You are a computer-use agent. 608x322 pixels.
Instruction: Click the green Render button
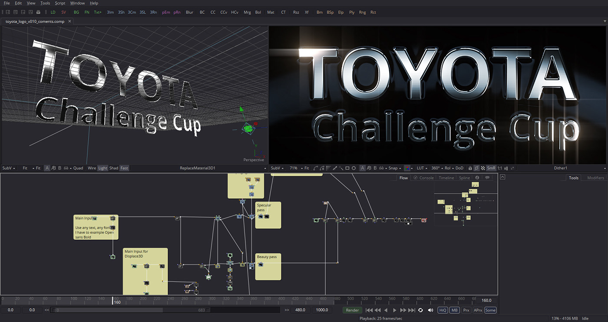pos(352,310)
